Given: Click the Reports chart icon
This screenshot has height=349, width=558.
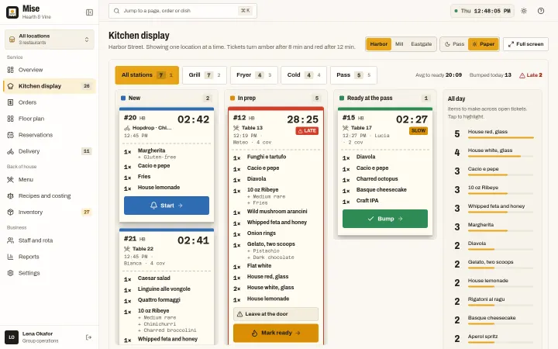Looking at the screenshot, I should 10,257.
